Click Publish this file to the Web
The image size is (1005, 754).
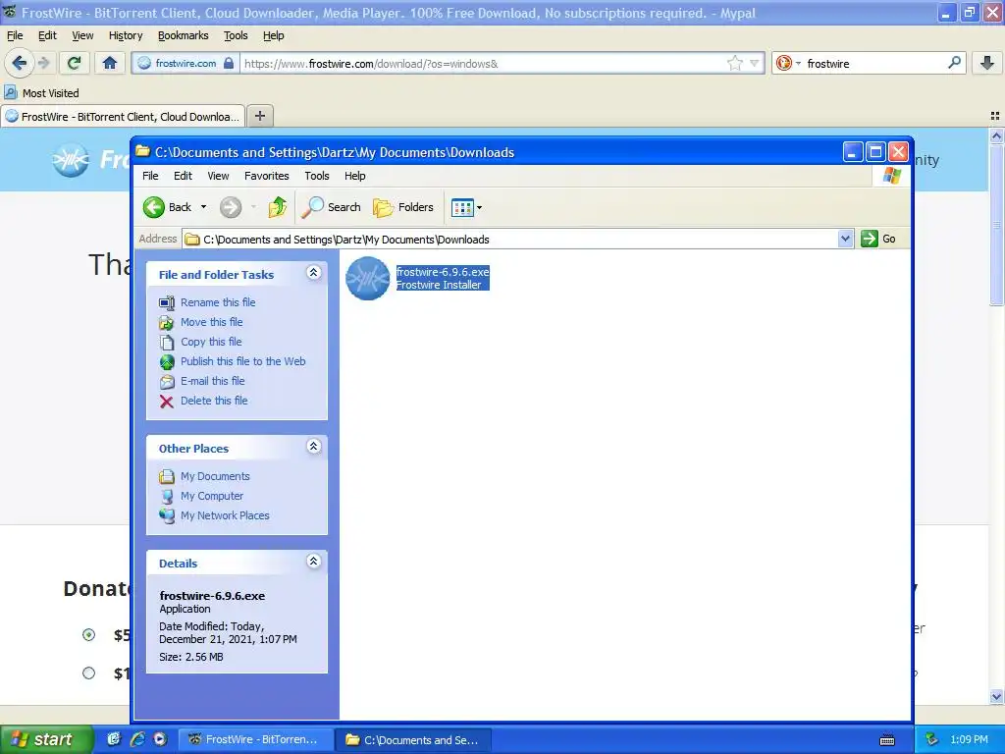243,361
